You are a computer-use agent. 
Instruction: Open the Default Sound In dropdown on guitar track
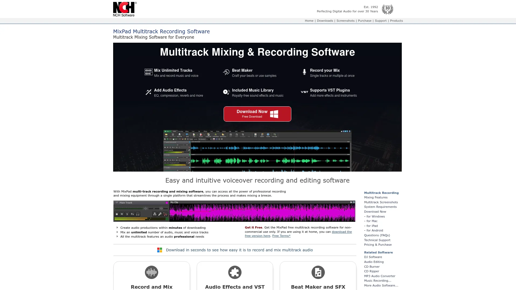[x=175, y=150]
